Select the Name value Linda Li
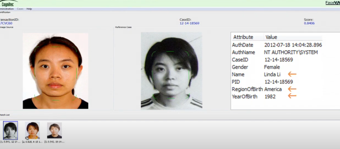The image size is (340, 149). (272, 74)
